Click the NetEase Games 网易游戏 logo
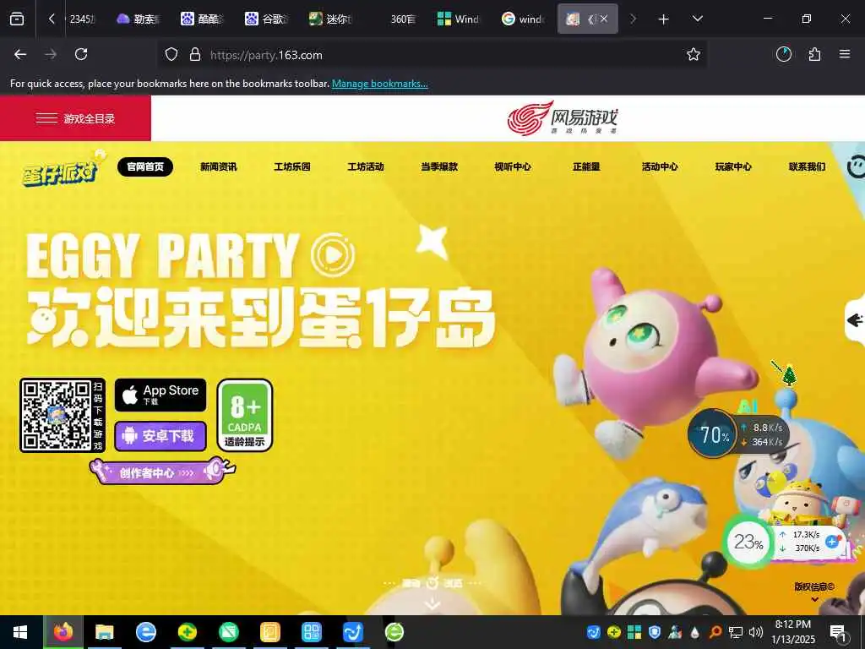 click(562, 117)
